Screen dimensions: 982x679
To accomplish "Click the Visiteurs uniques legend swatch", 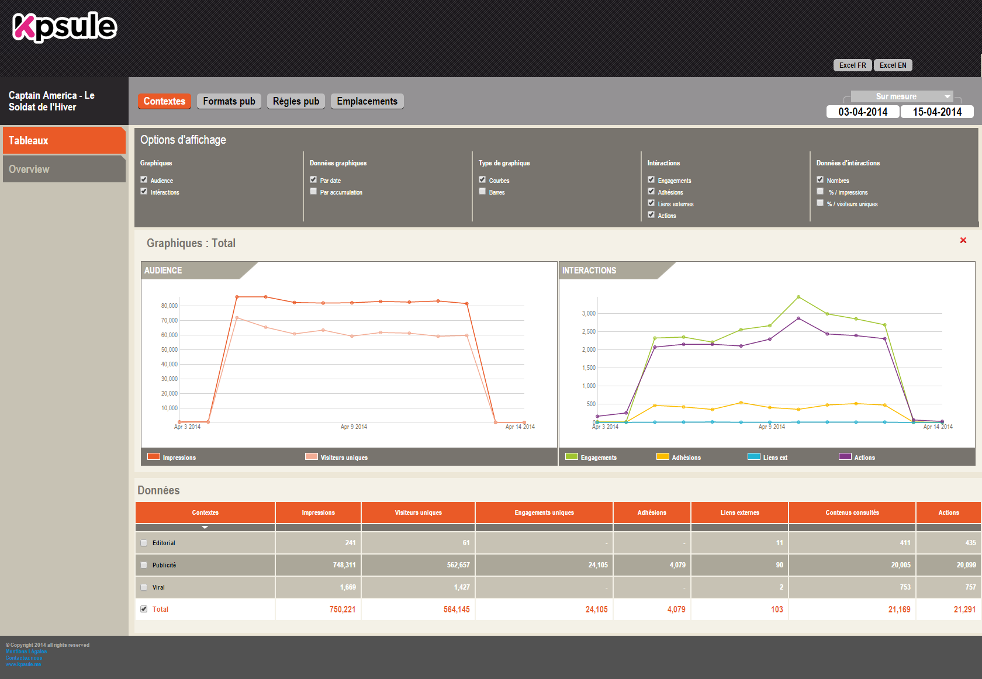I will click(311, 457).
